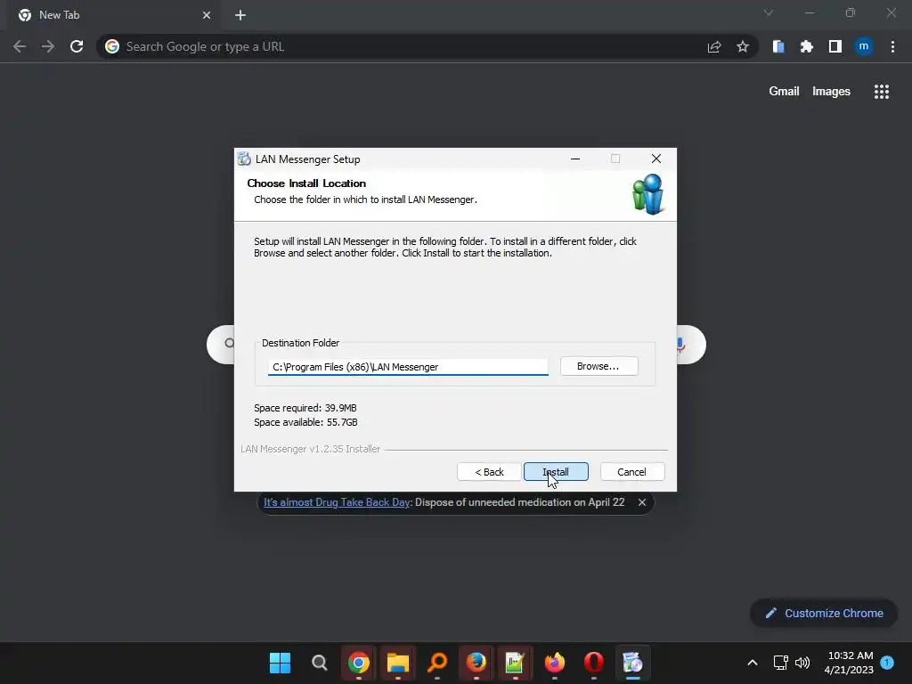Open Opera from the taskbar
This screenshot has width=912, height=684.
pyautogui.click(x=594, y=663)
